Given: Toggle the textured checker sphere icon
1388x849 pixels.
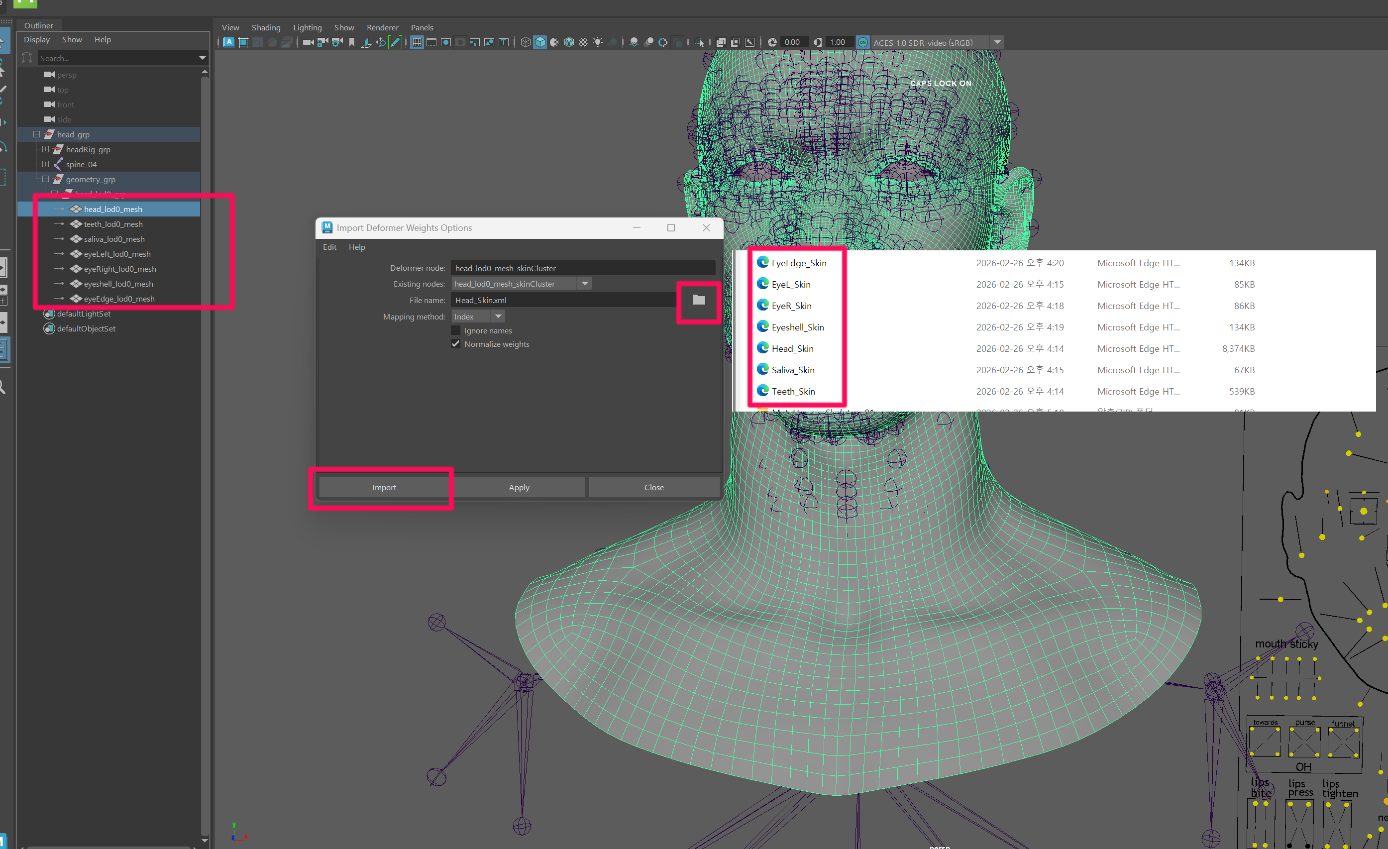Looking at the screenshot, I should (x=583, y=42).
